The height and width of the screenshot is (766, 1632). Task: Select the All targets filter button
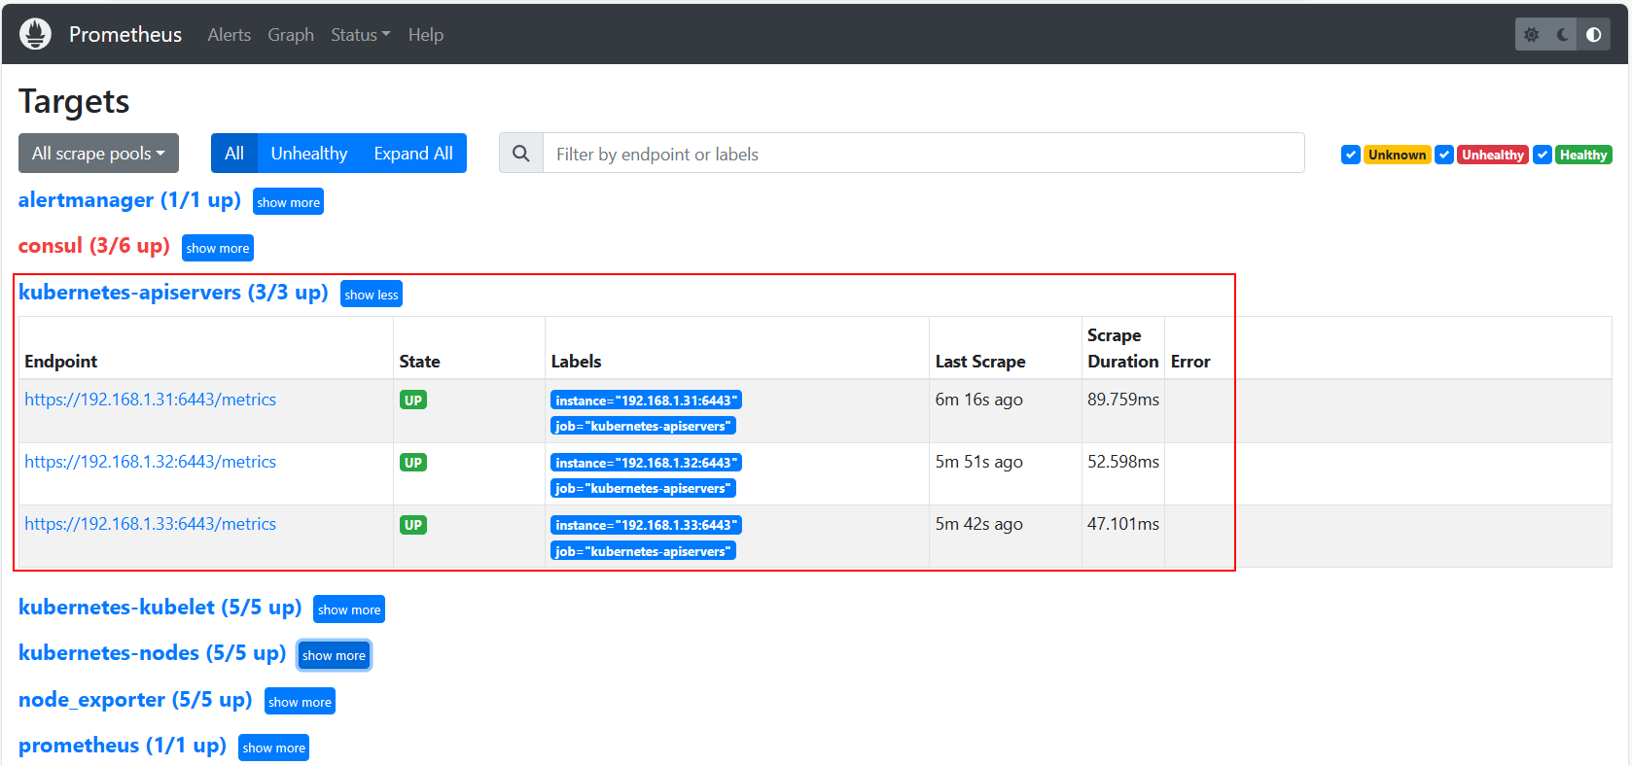point(234,154)
